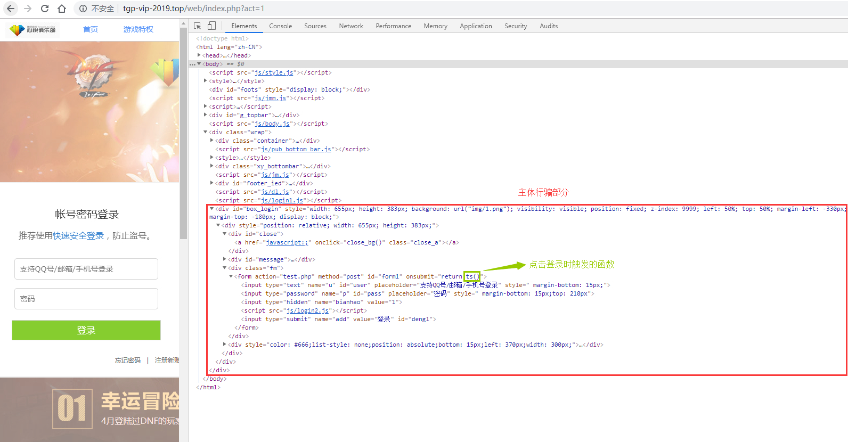Select the input type="password" line
Image resolution: width=848 pixels, height=442 pixels.
[417, 293]
